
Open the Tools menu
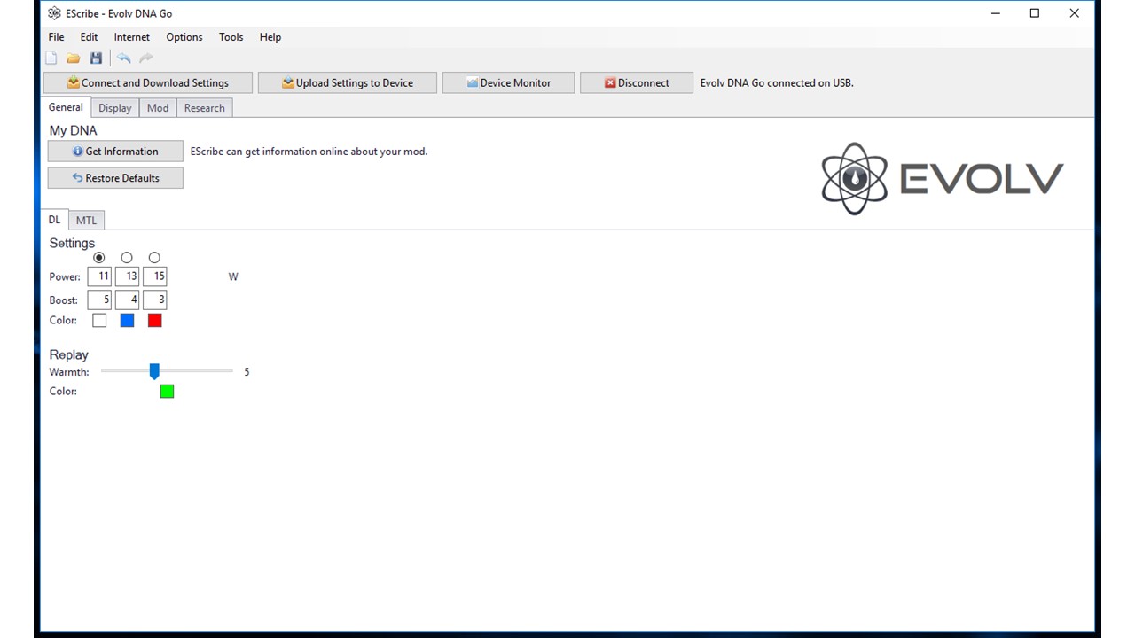(x=231, y=37)
